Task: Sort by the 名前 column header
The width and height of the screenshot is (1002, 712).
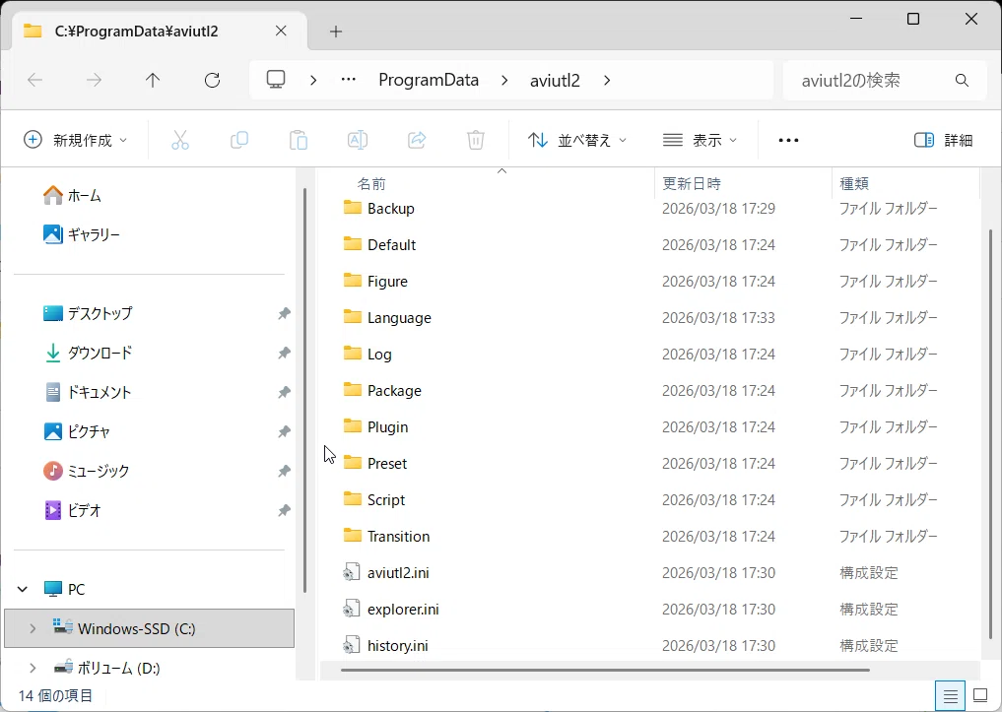Action: [x=371, y=184]
